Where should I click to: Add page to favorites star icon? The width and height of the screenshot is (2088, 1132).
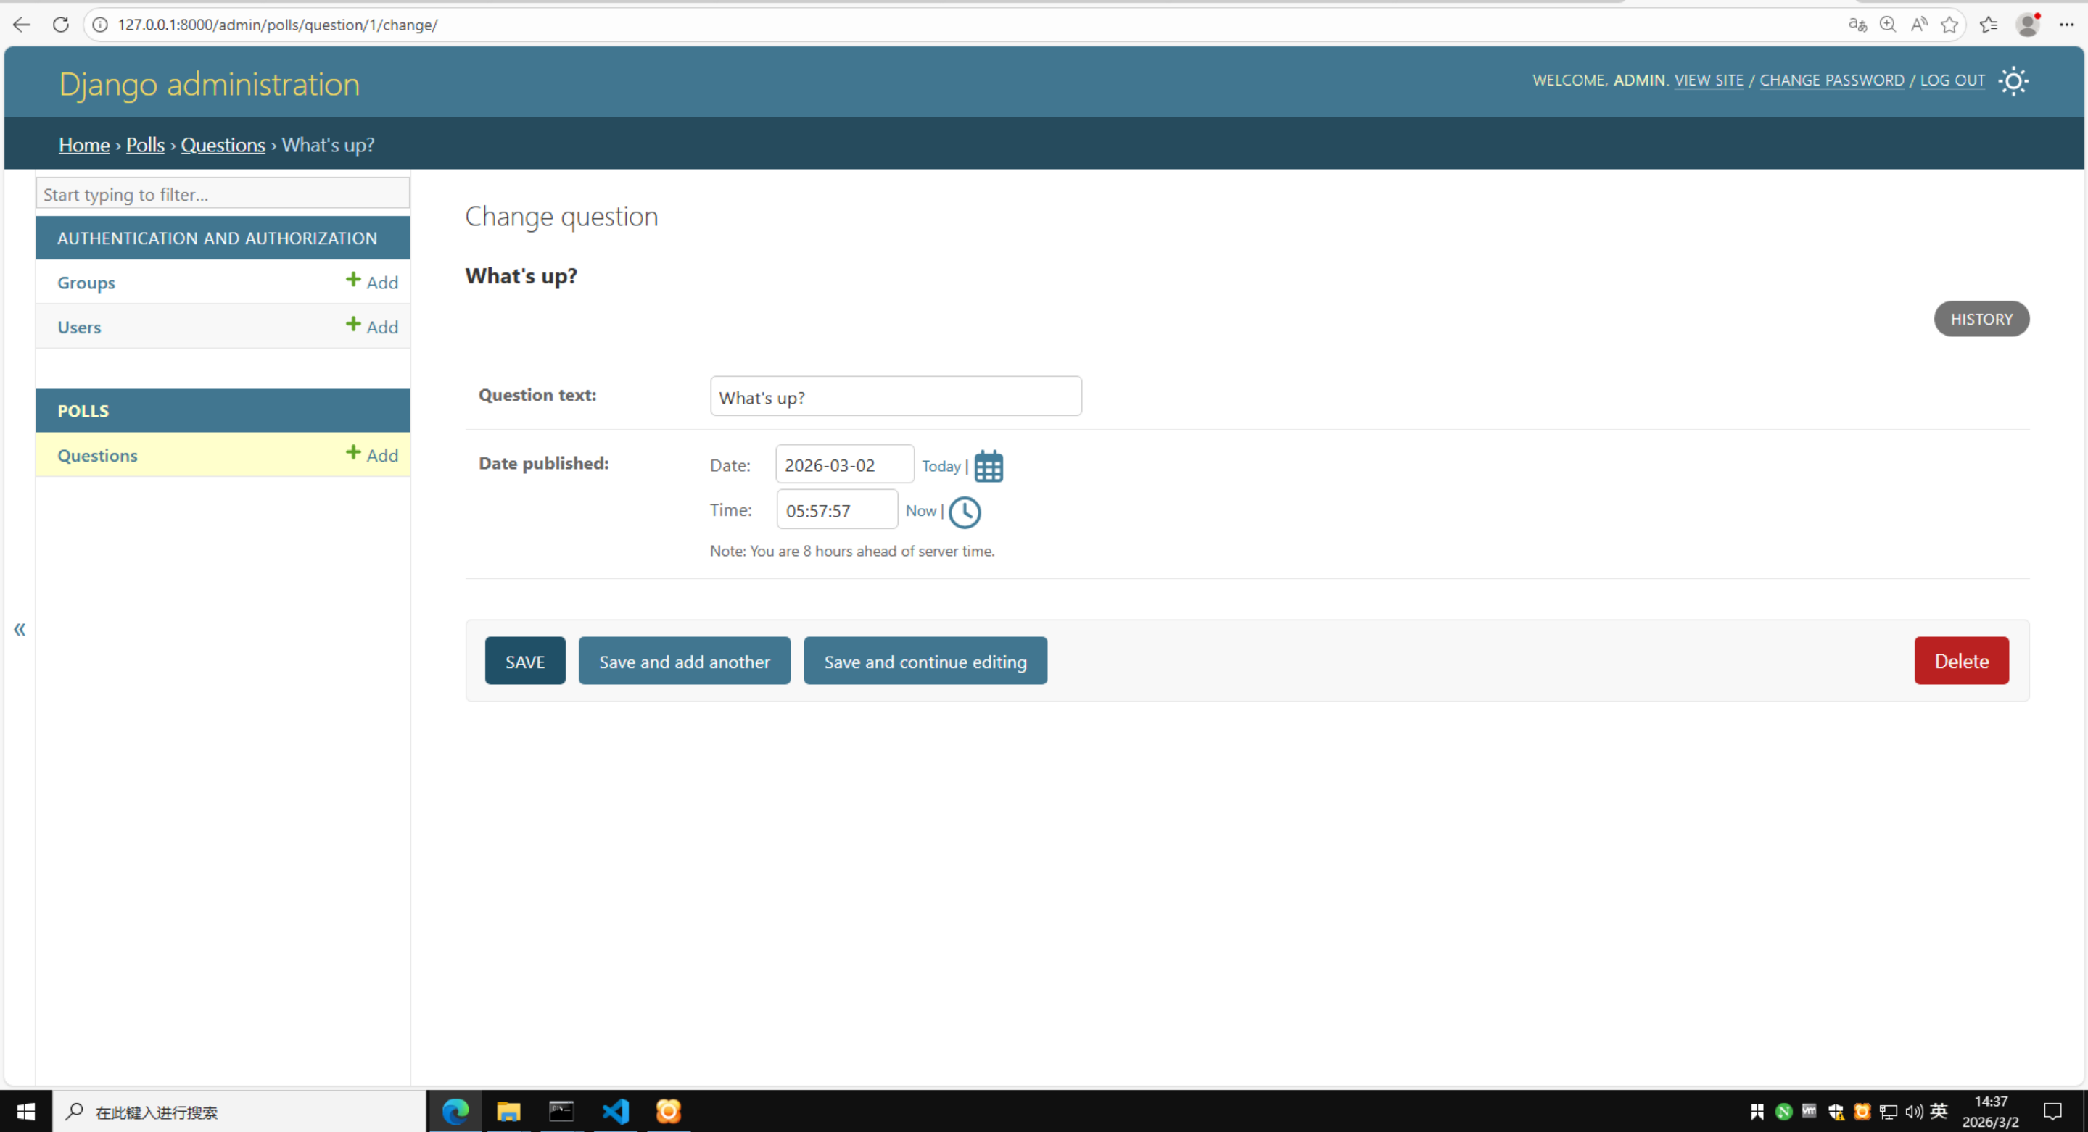(1949, 25)
